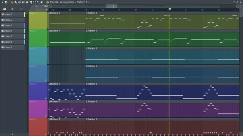
Task: Toggle the magnet snap icon
Action: (x=6, y=2)
